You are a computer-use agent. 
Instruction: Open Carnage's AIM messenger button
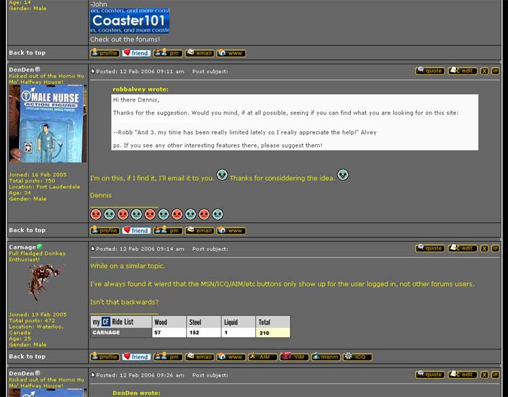pos(262,356)
